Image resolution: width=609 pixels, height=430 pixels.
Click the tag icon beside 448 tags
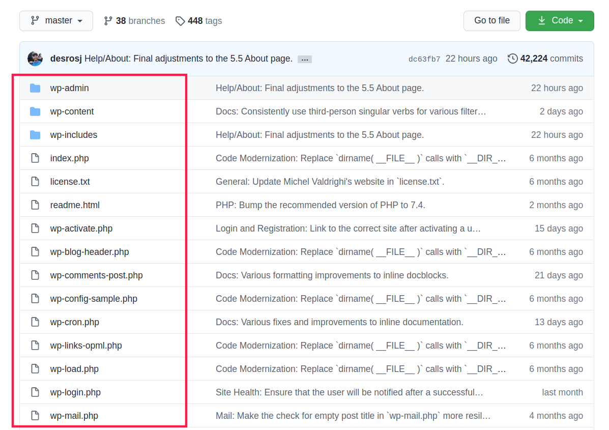coord(180,20)
